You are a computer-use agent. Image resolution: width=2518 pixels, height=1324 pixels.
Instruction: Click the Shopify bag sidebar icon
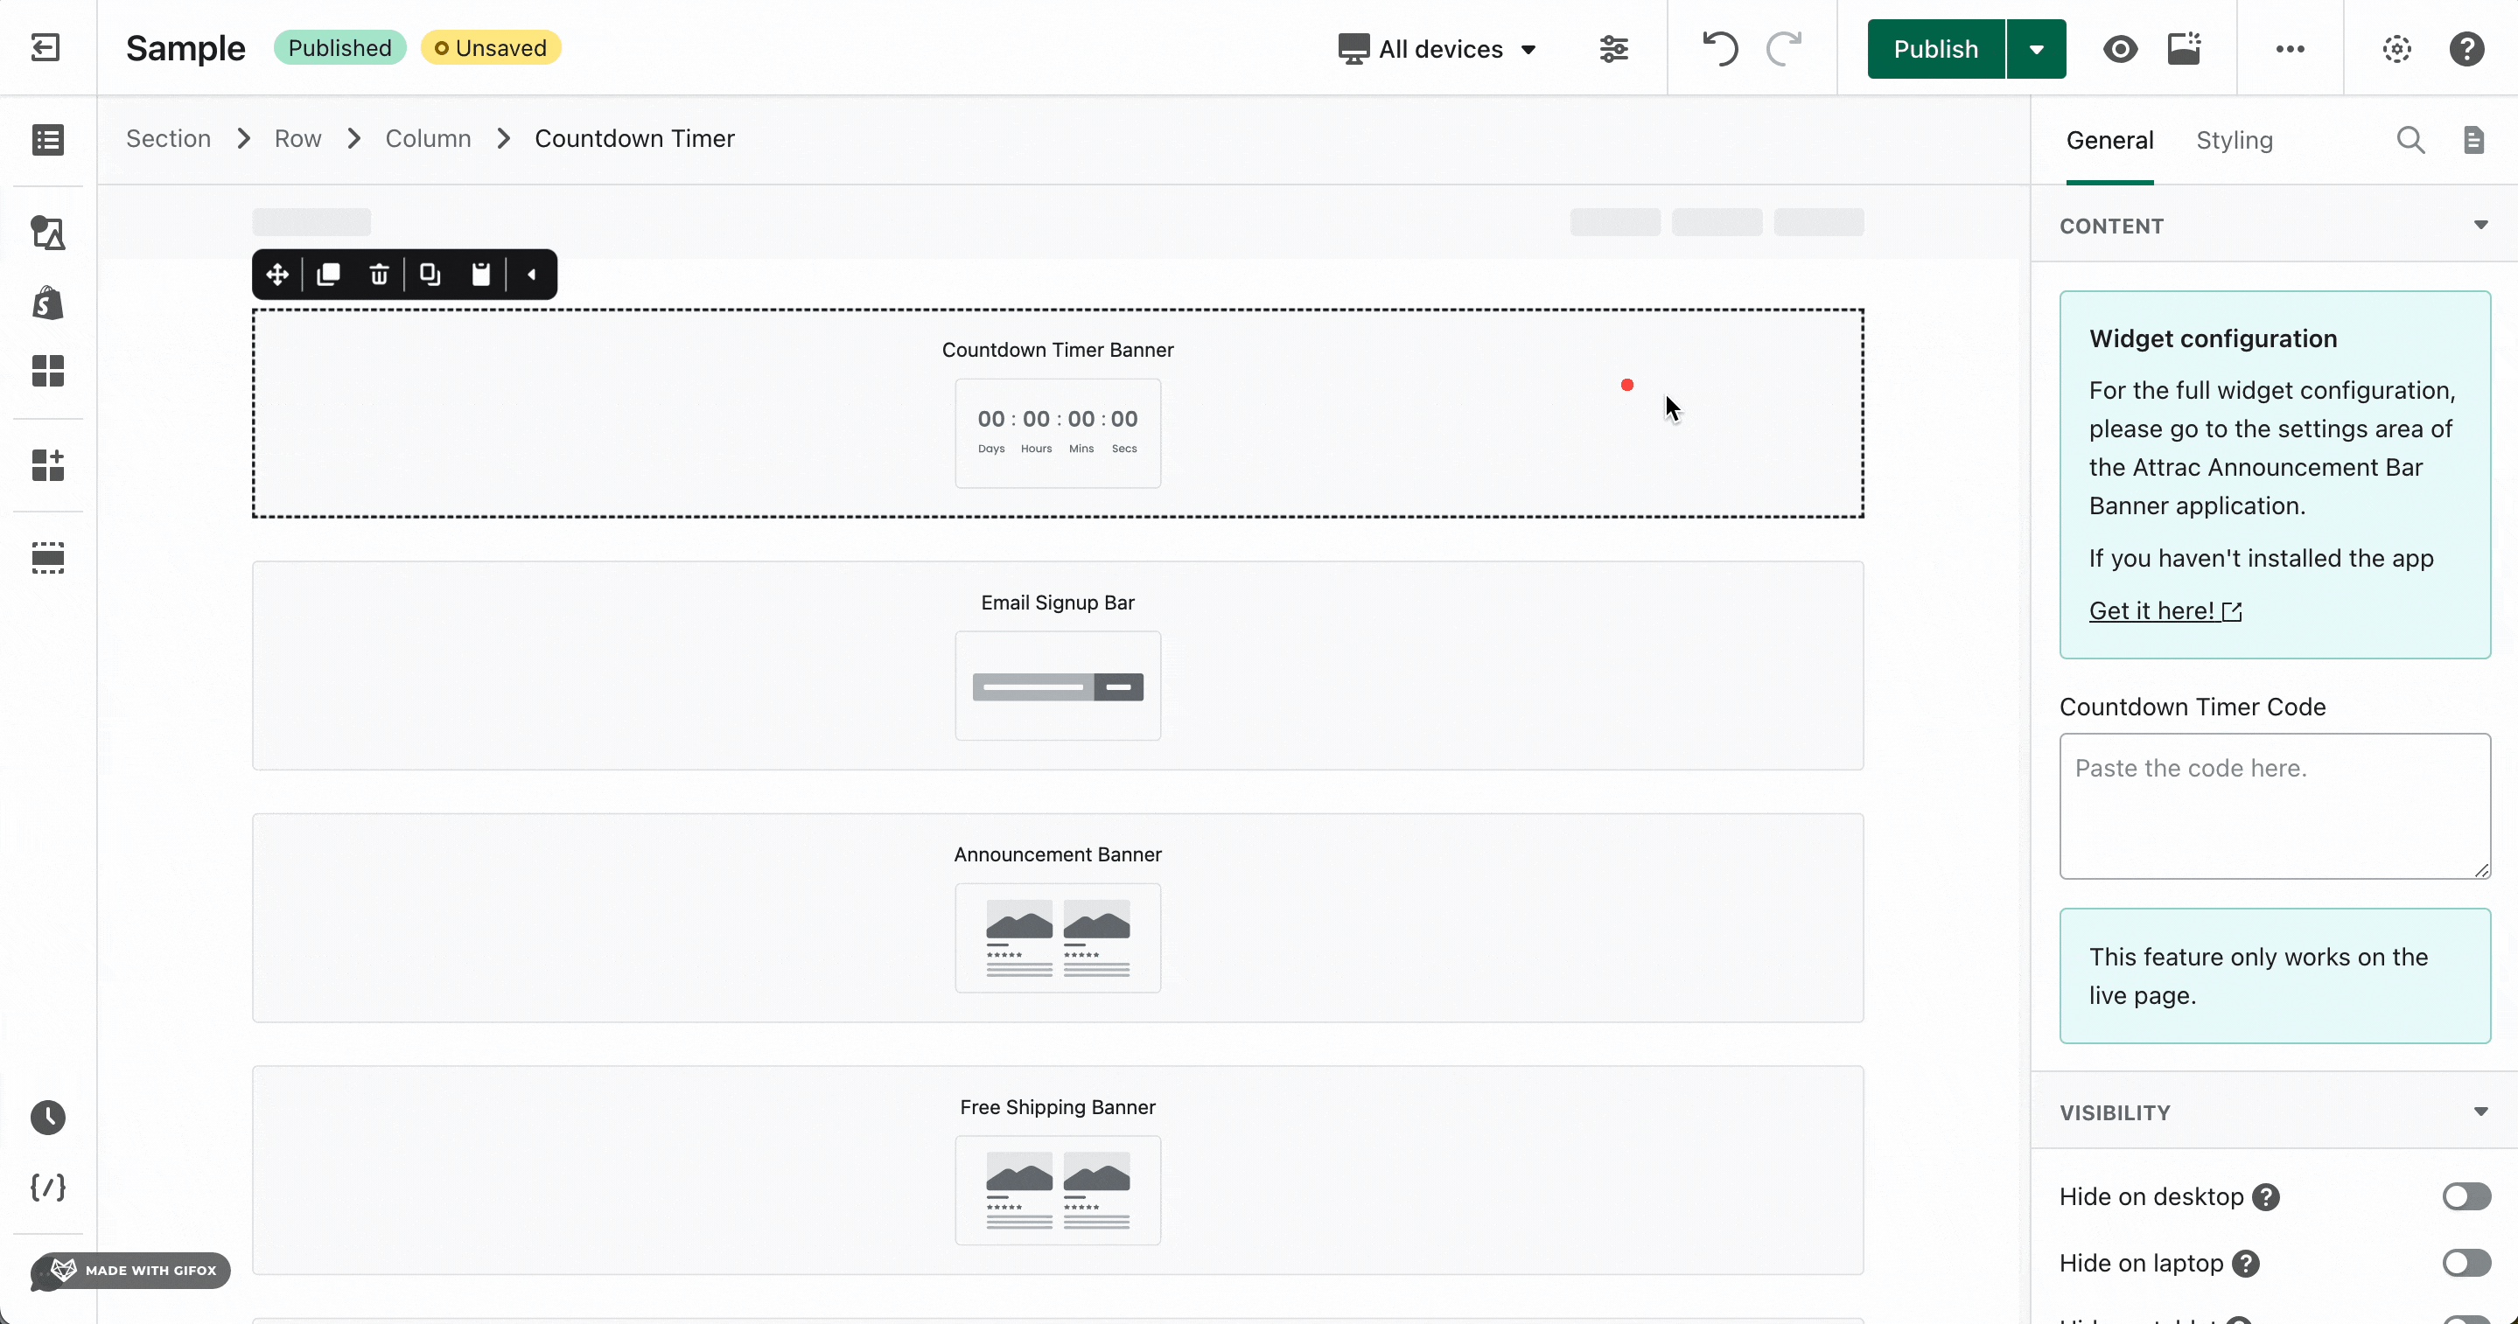[47, 303]
